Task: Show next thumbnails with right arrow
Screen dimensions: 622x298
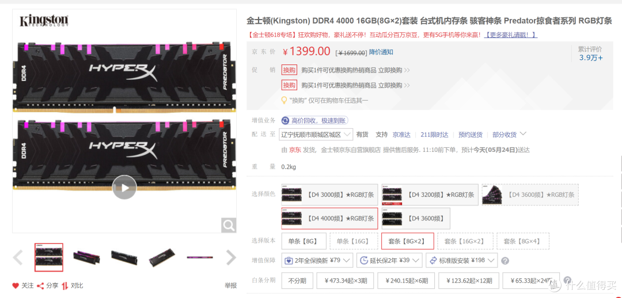Action: pos(231,258)
